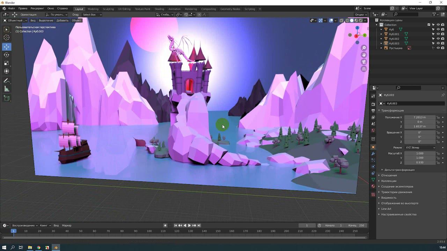Pin the Куб.003 properties panel
The height and width of the screenshot is (251, 447).
coord(443,95)
